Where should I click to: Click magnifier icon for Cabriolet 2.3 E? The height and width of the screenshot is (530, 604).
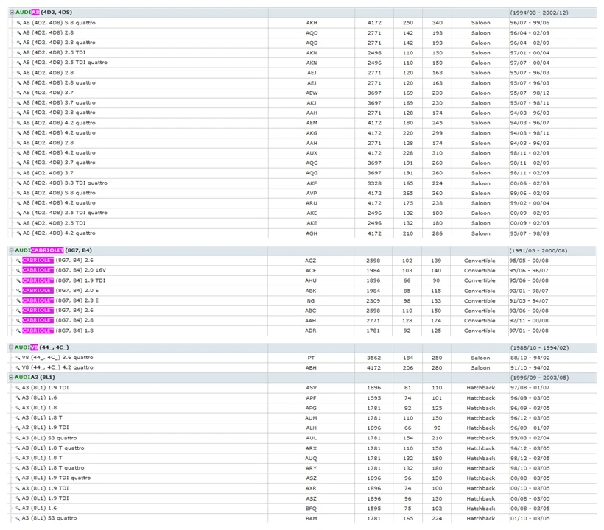point(18,300)
